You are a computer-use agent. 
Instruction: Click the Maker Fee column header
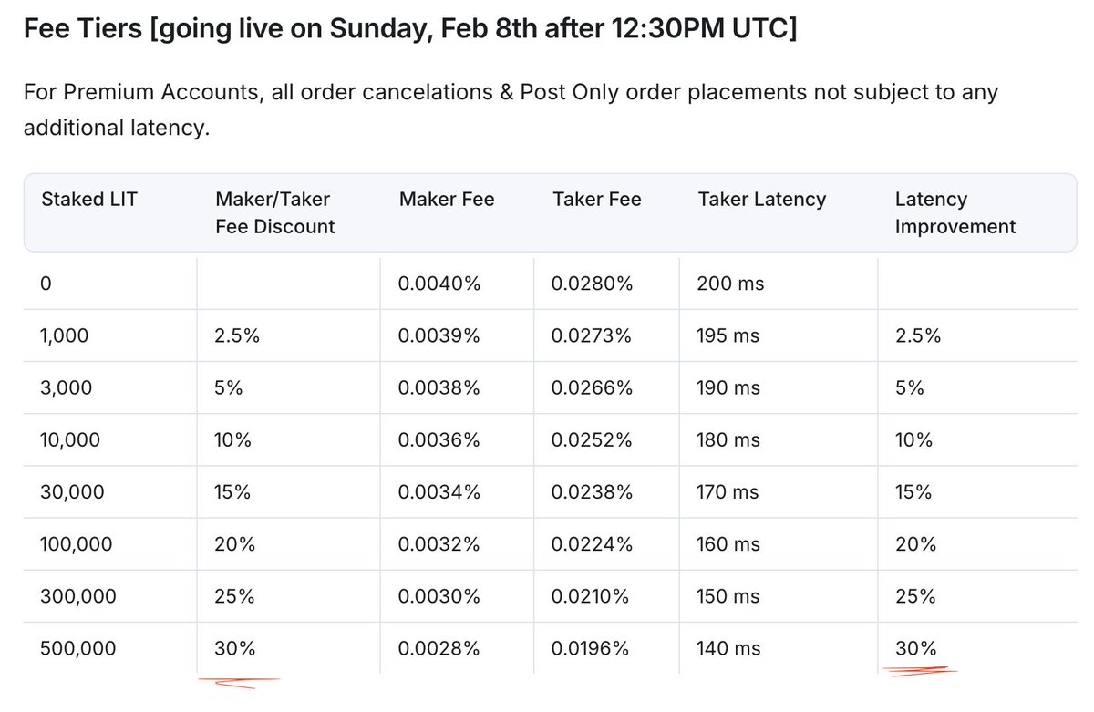tap(446, 199)
